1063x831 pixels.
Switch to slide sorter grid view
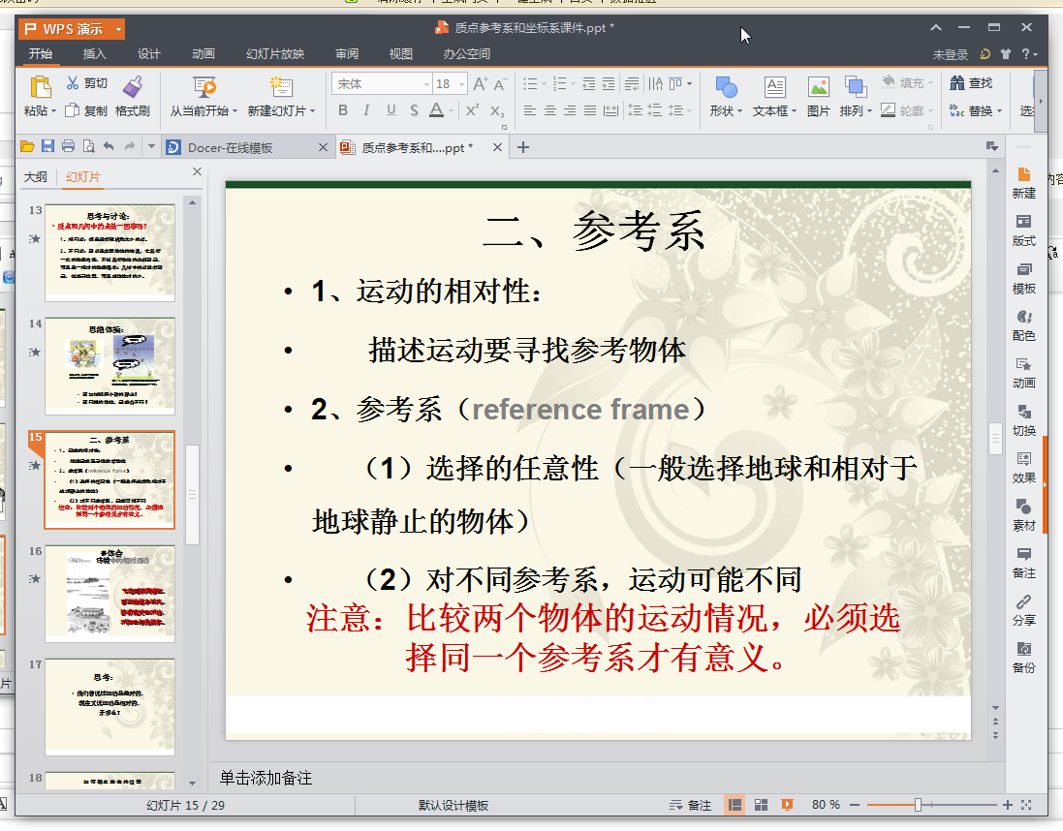click(x=762, y=805)
